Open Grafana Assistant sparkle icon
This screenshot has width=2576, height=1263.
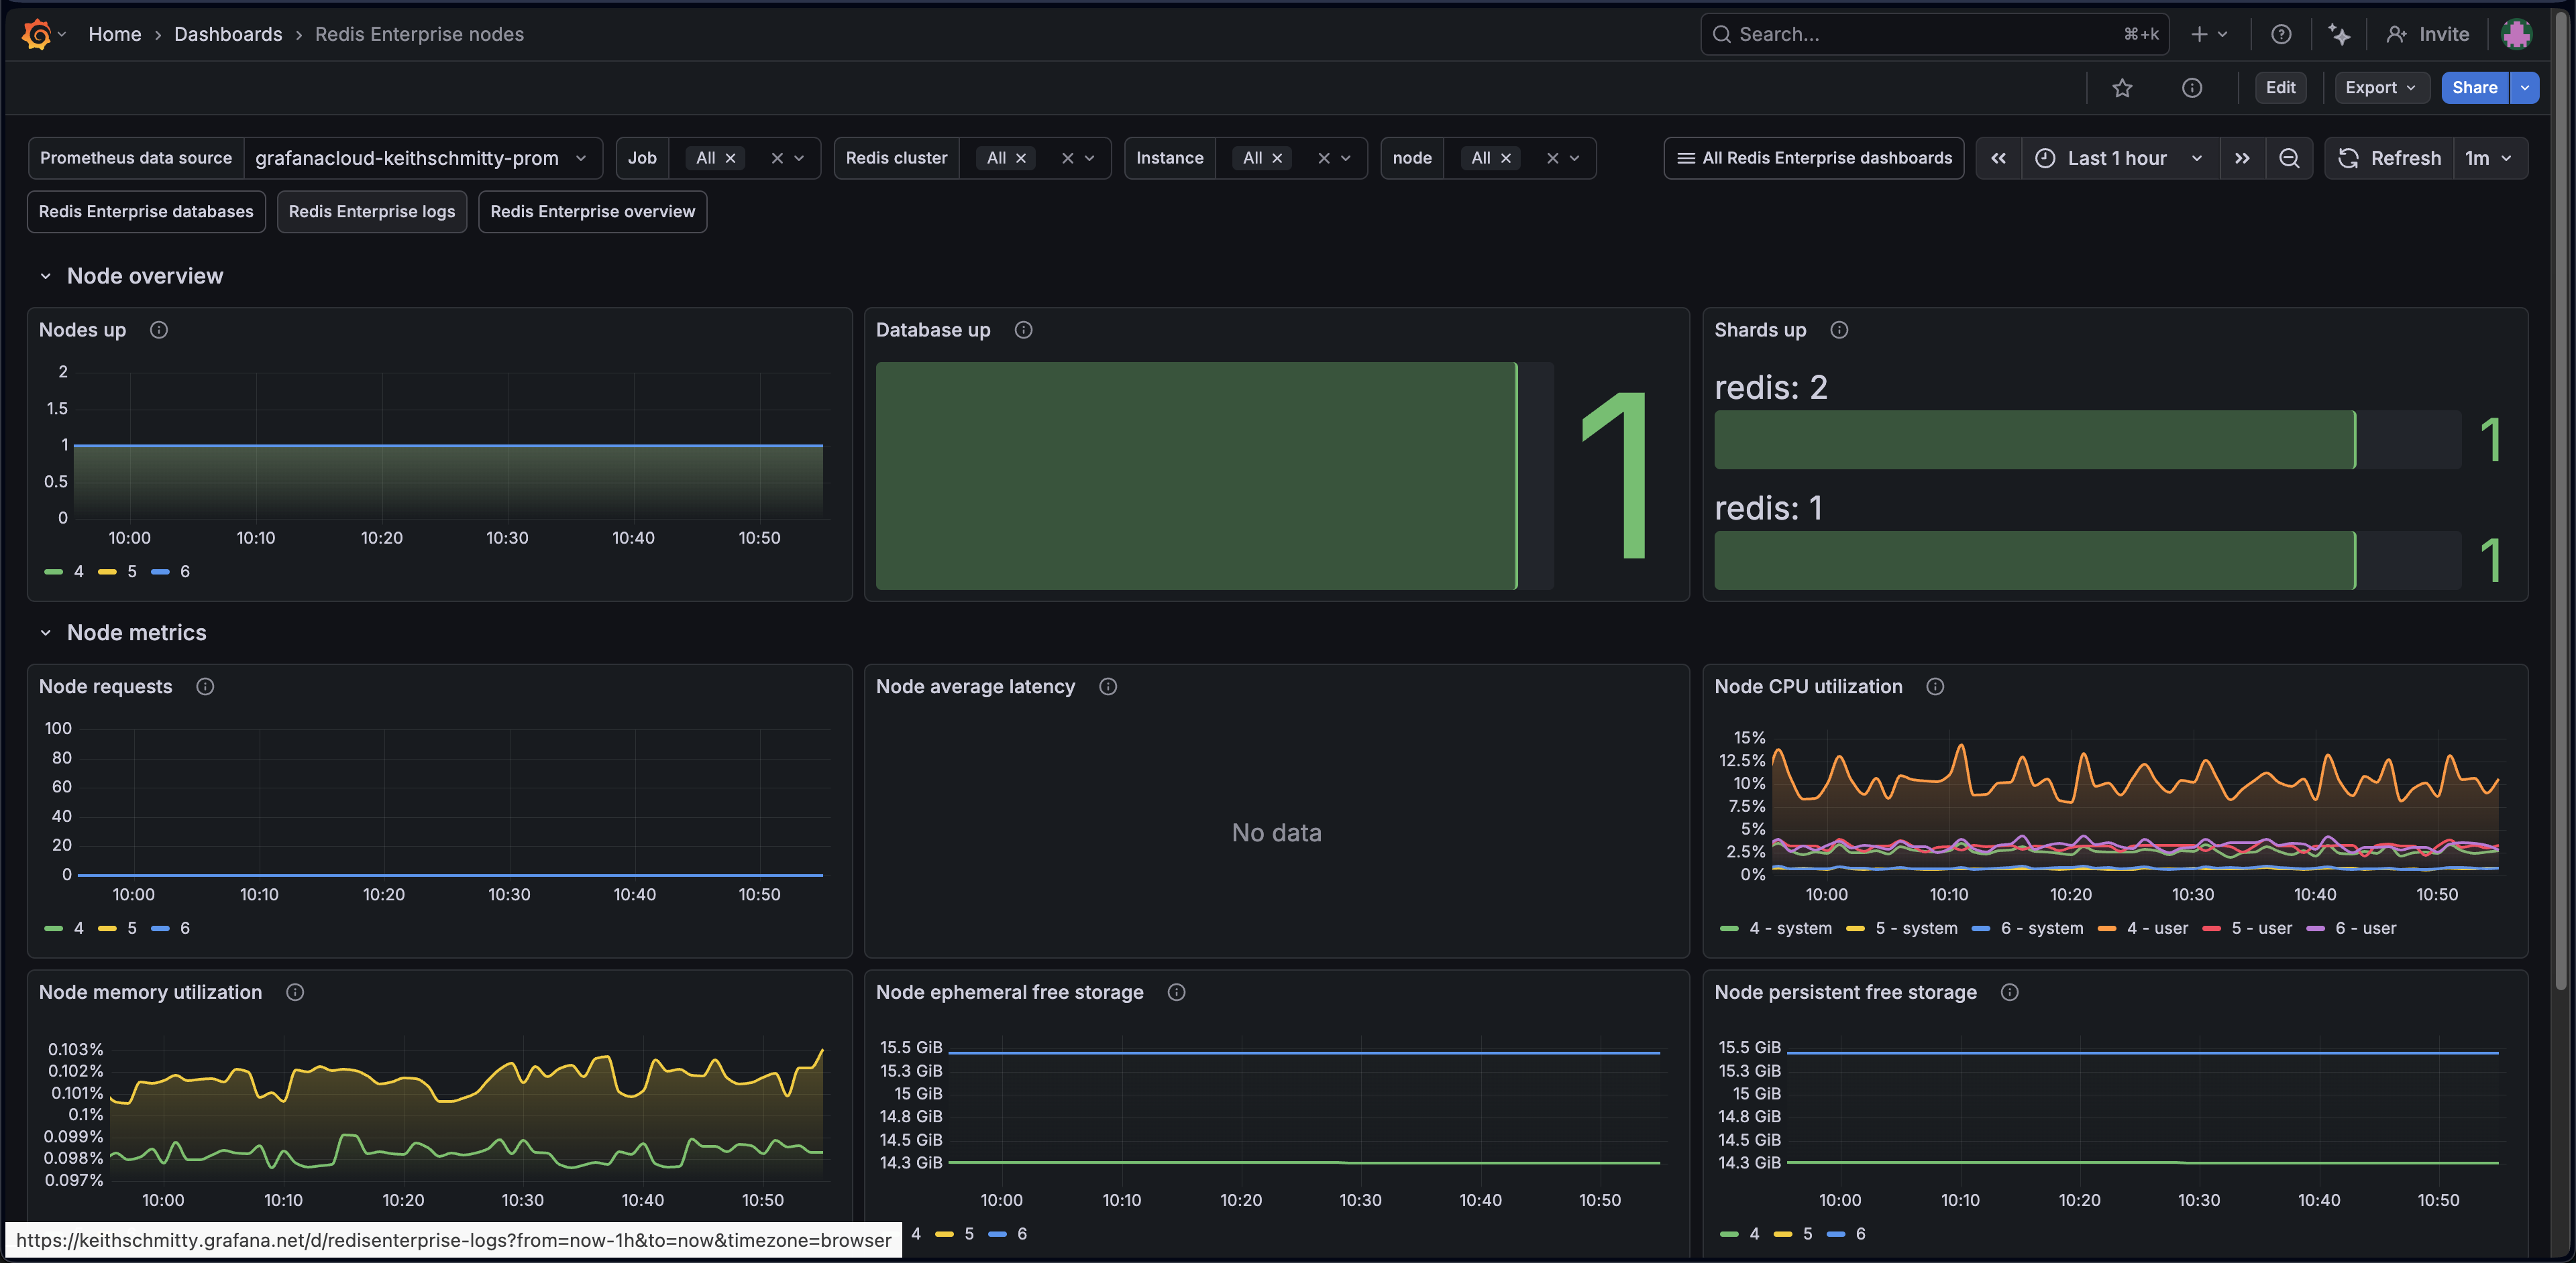(x=2339, y=34)
